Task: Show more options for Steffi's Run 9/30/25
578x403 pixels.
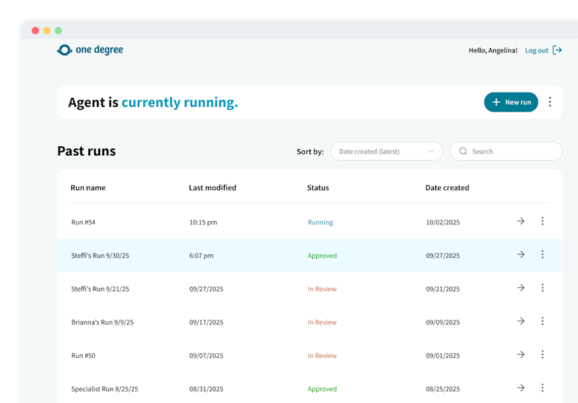Action: 542,255
